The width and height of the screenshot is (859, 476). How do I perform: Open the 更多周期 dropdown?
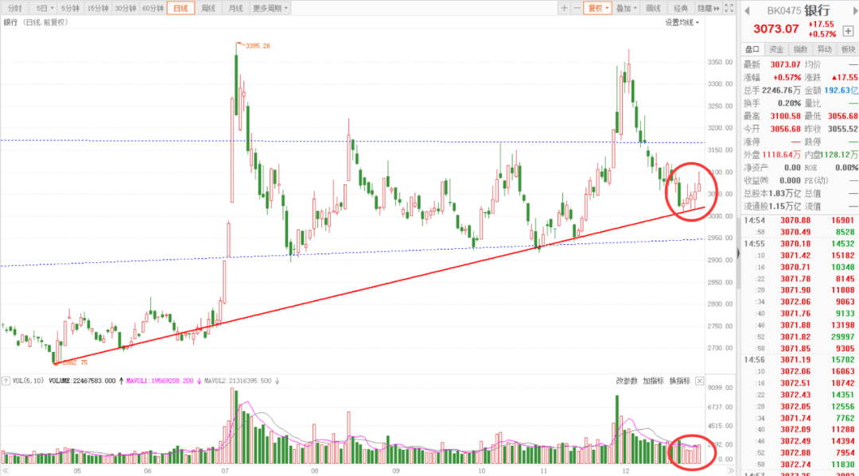[270, 8]
